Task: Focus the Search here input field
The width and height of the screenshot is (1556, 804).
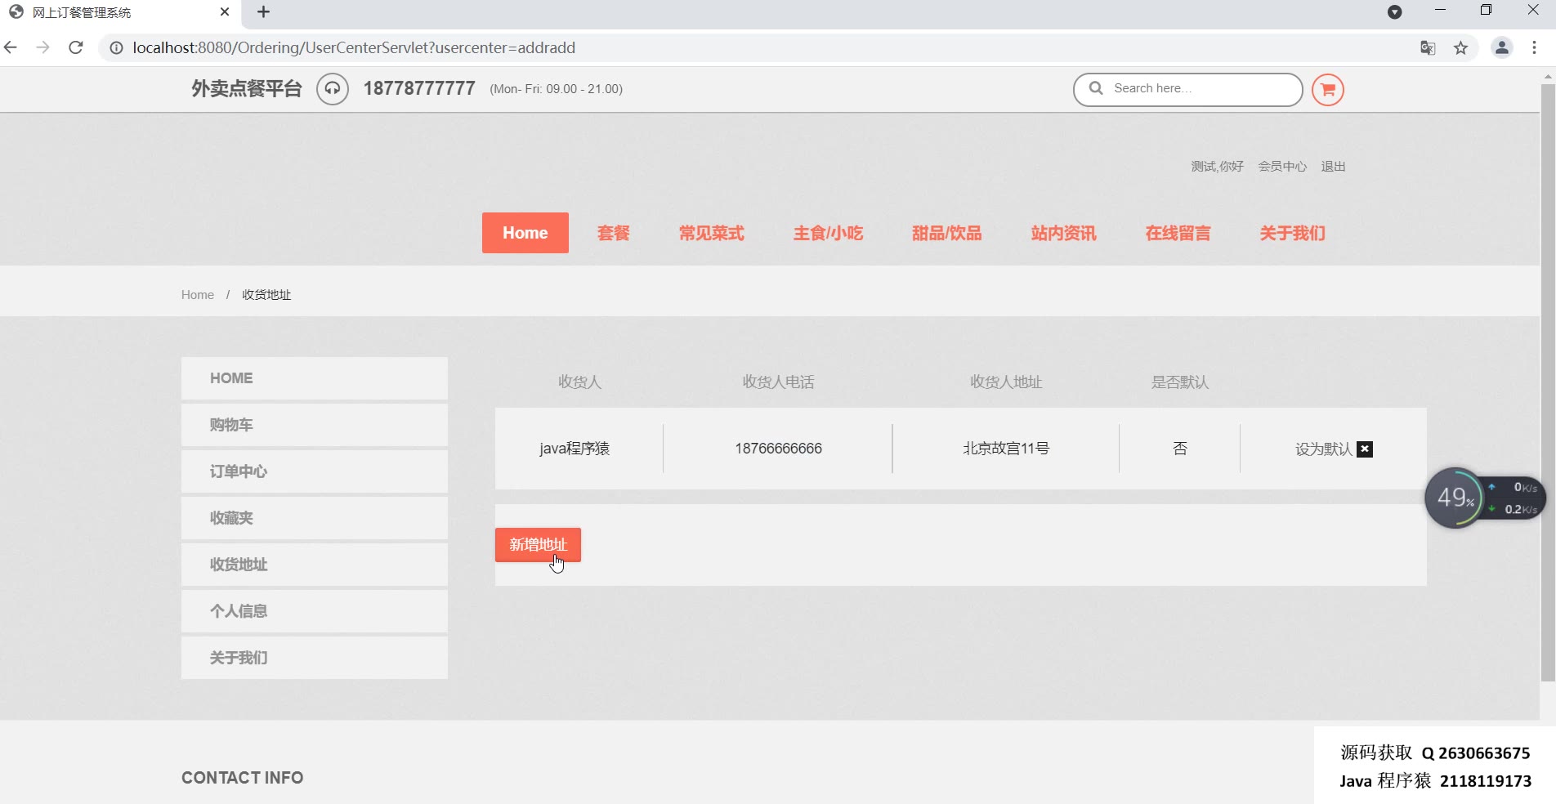Action: click(x=1188, y=89)
